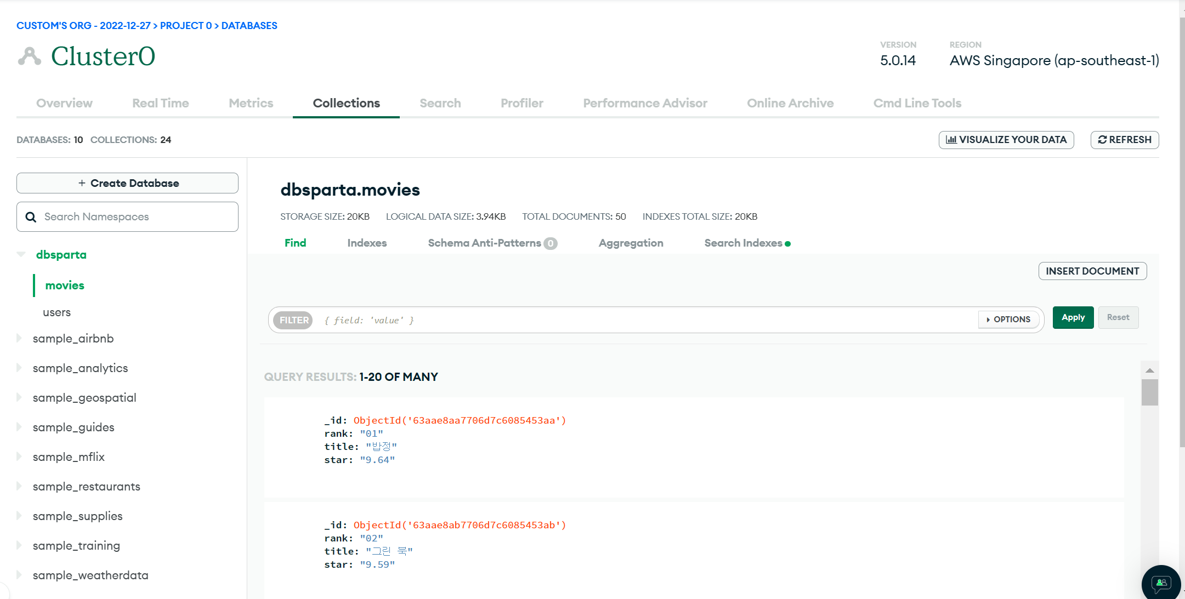The image size is (1185, 599).
Task: Select the Find sub-tab
Action: click(x=295, y=243)
